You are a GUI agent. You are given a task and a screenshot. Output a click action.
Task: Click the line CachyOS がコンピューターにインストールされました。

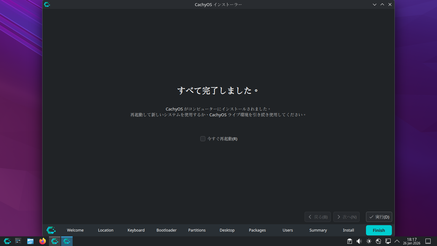click(218, 109)
